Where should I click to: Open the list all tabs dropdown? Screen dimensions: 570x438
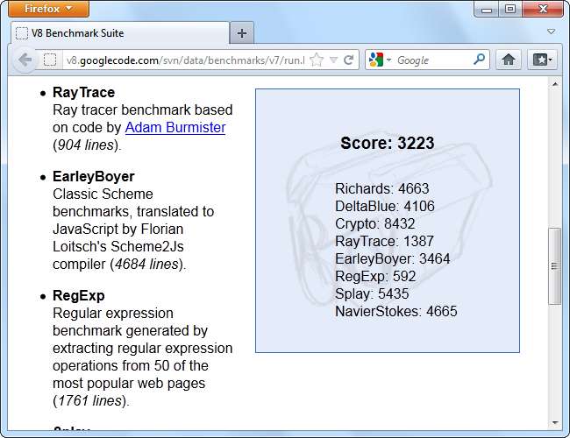coord(551,32)
